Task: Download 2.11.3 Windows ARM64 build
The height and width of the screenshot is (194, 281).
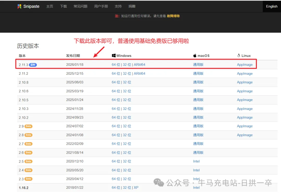Action: click(139, 65)
